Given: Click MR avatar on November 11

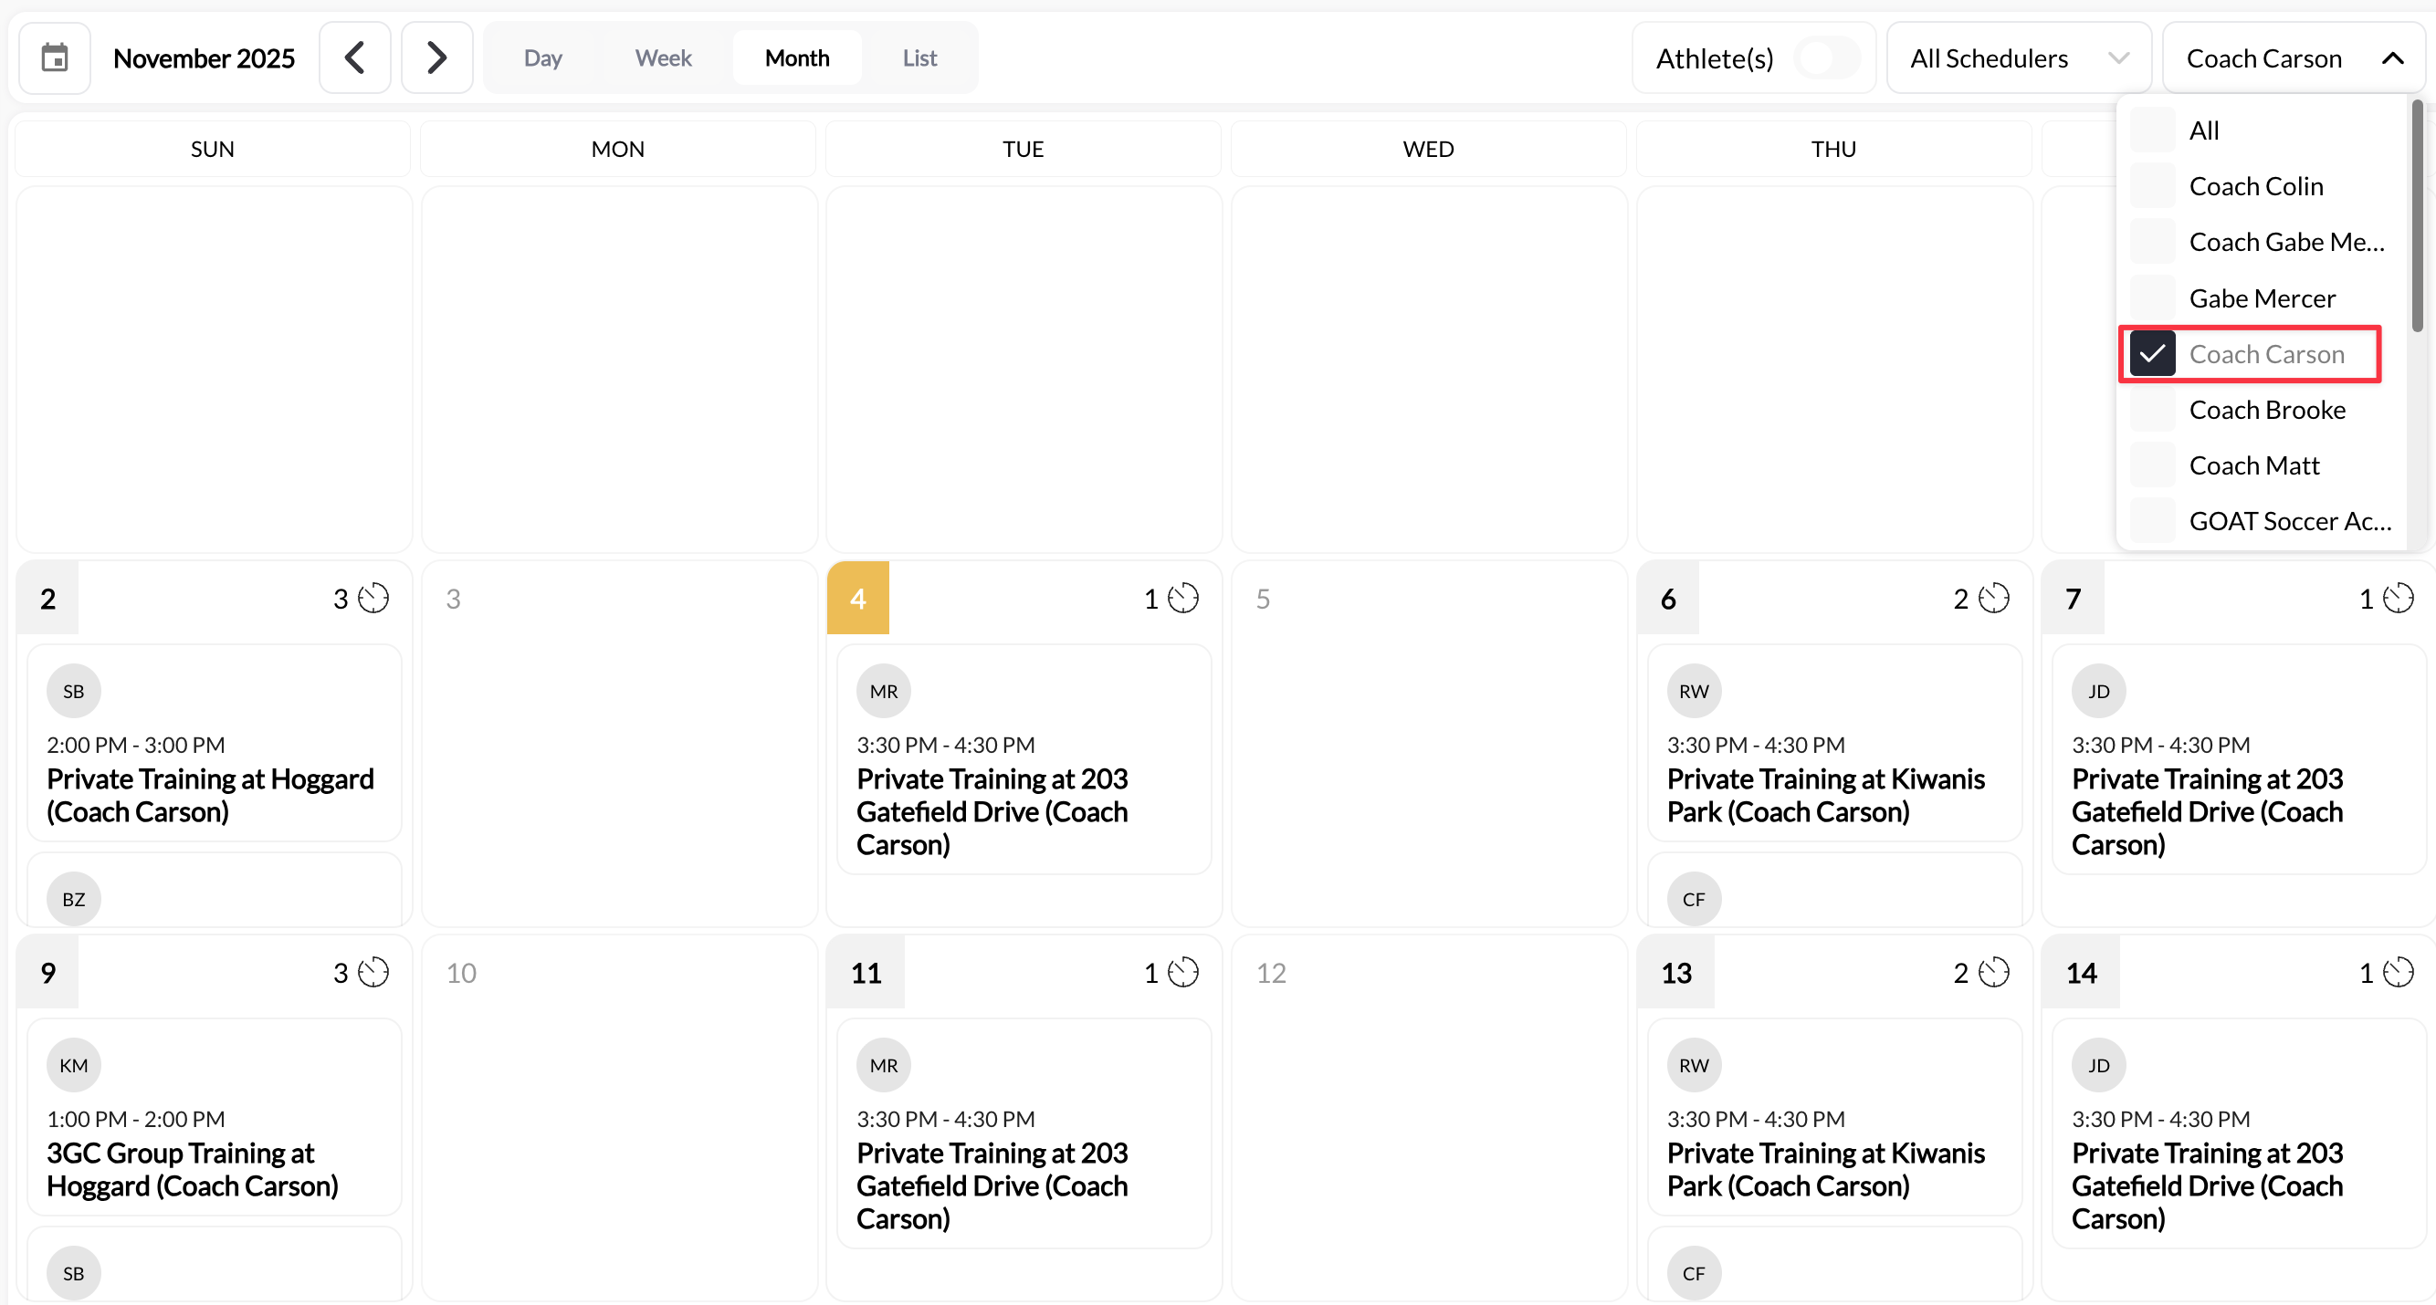Looking at the screenshot, I should coord(883,1065).
